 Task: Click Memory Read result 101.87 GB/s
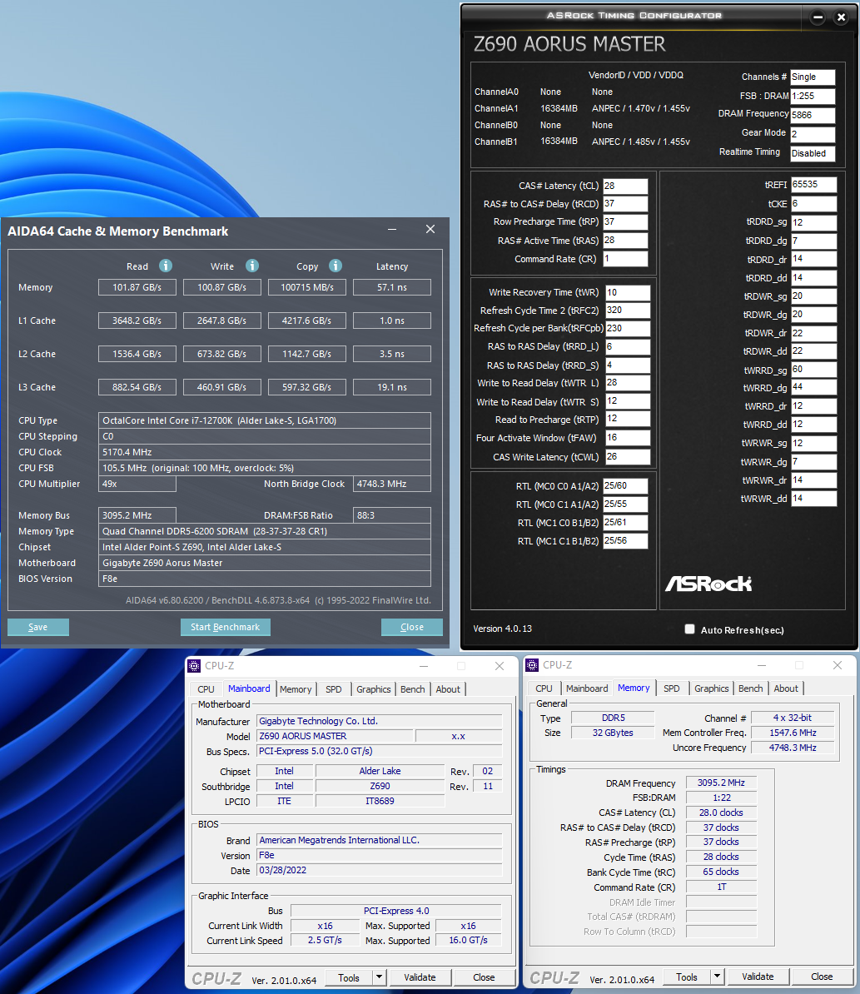pos(137,287)
